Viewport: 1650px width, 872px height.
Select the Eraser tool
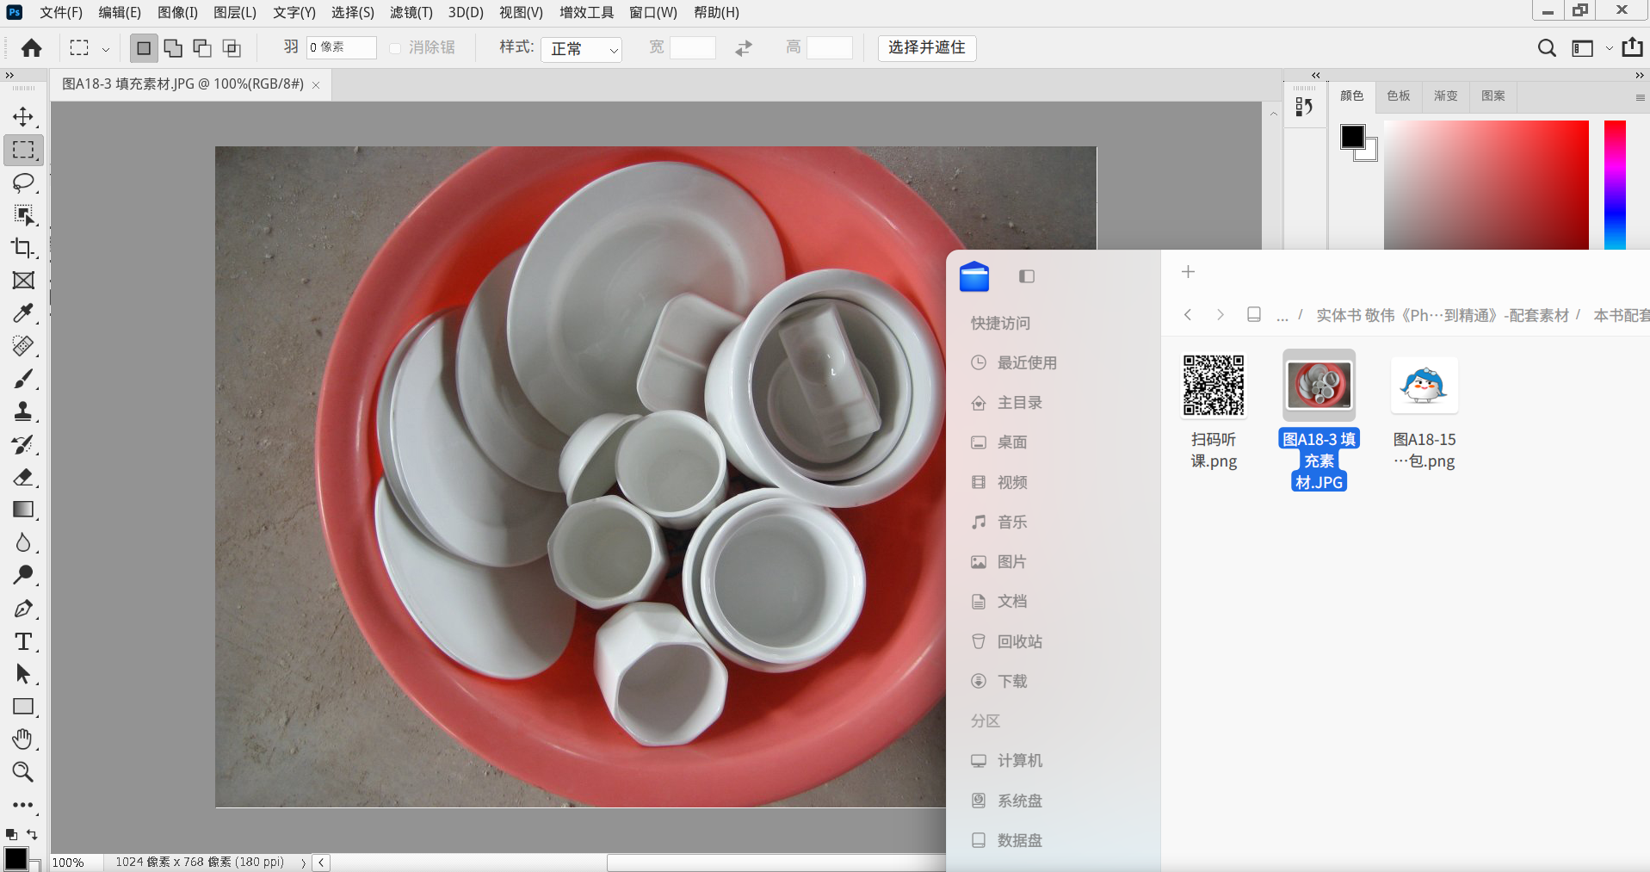[x=23, y=477]
